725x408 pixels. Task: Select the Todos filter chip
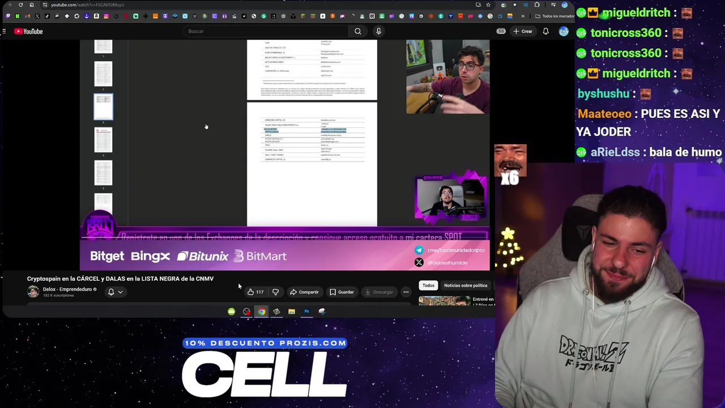point(428,286)
